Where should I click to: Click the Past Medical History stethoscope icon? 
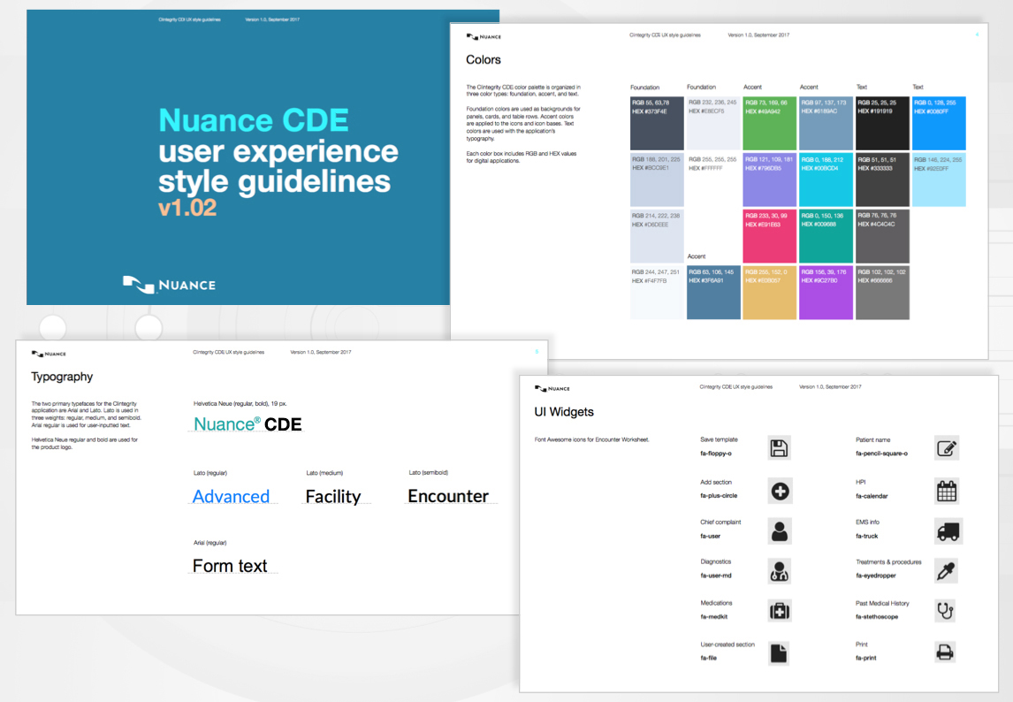[945, 611]
